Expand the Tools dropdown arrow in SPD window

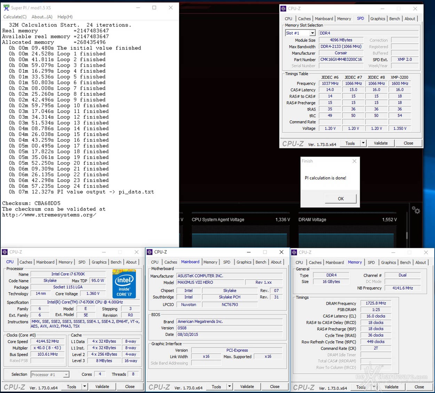click(x=363, y=143)
